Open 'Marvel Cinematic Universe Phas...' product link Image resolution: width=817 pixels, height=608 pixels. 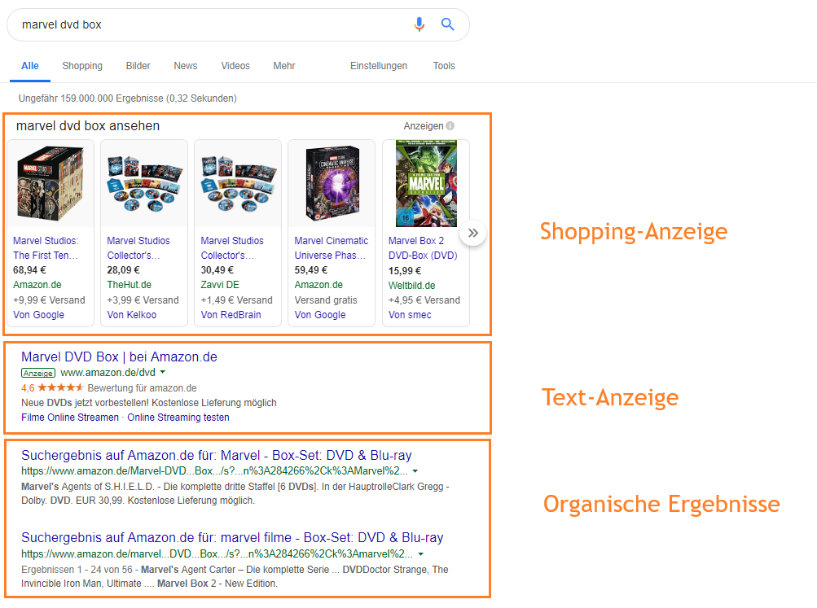(x=332, y=248)
